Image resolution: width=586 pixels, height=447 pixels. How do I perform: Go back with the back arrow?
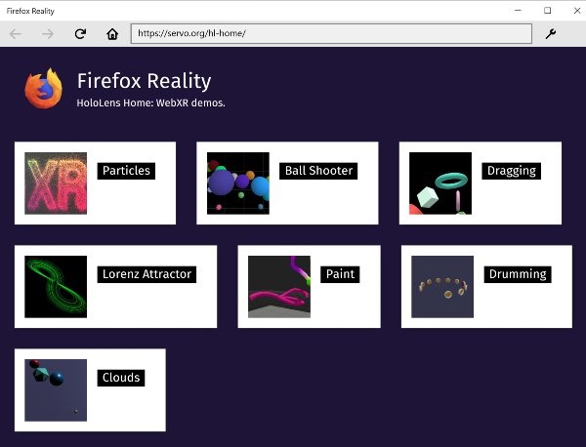pyautogui.click(x=16, y=34)
